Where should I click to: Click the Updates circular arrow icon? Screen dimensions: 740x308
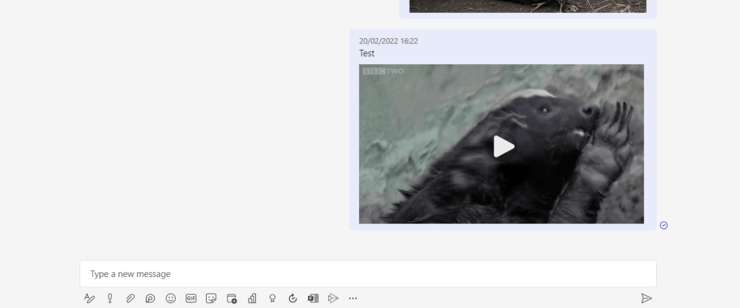(293, 298)
